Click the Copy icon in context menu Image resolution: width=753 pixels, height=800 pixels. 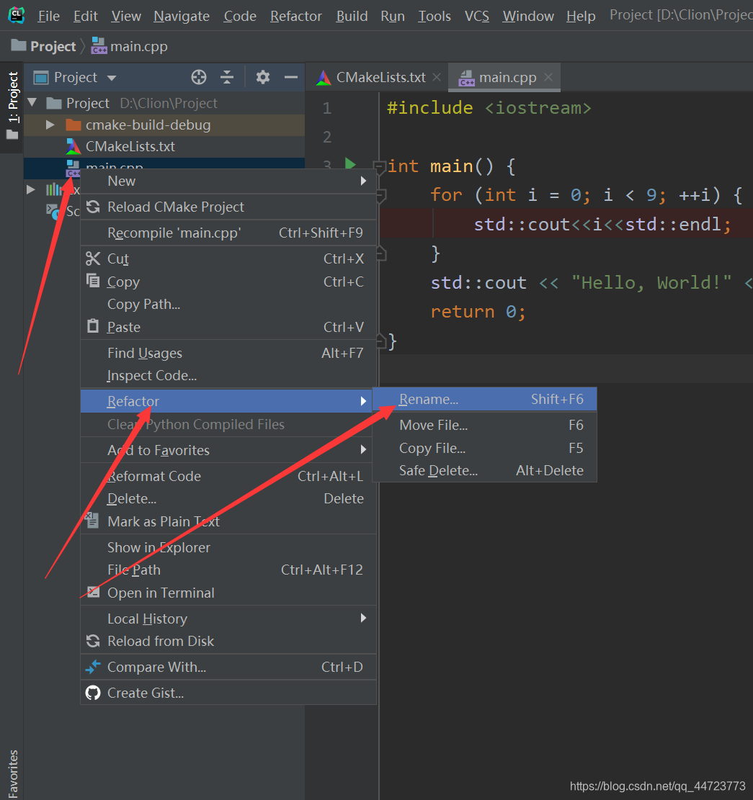click(92, 281)
